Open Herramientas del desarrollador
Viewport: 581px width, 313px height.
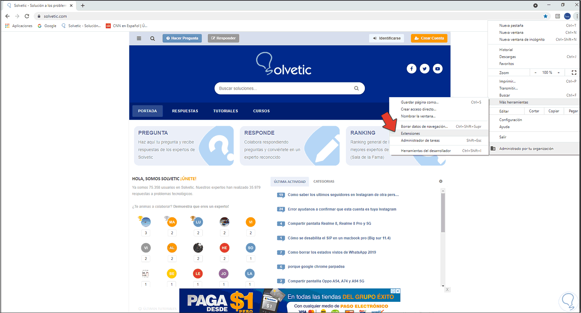[x=439, y=151]
